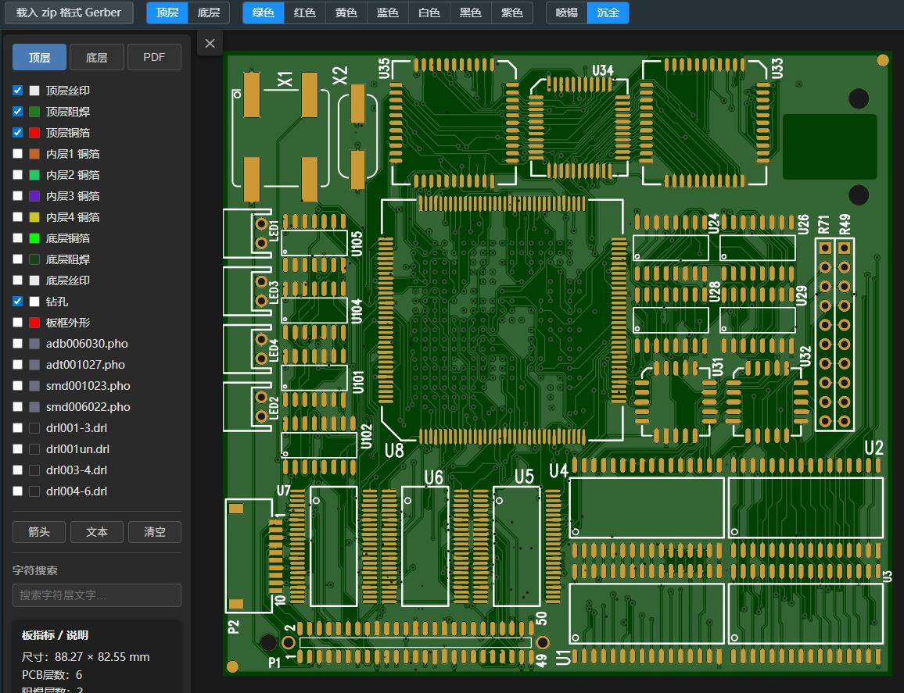Click the 搜索字符层文字 search field
Screen dimensions: 904x693
coord(97,595)
